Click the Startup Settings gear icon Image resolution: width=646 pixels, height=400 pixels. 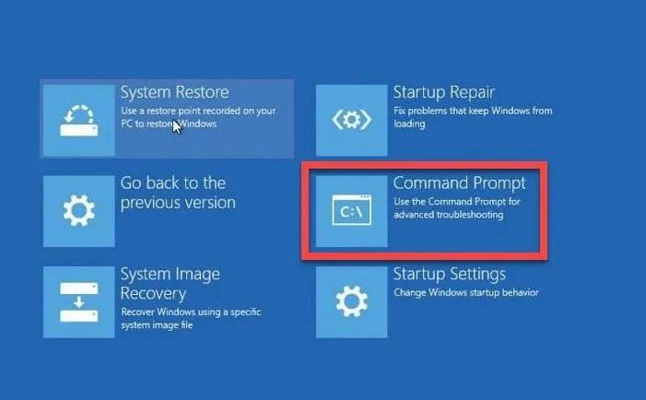click(x=351, y=302)
